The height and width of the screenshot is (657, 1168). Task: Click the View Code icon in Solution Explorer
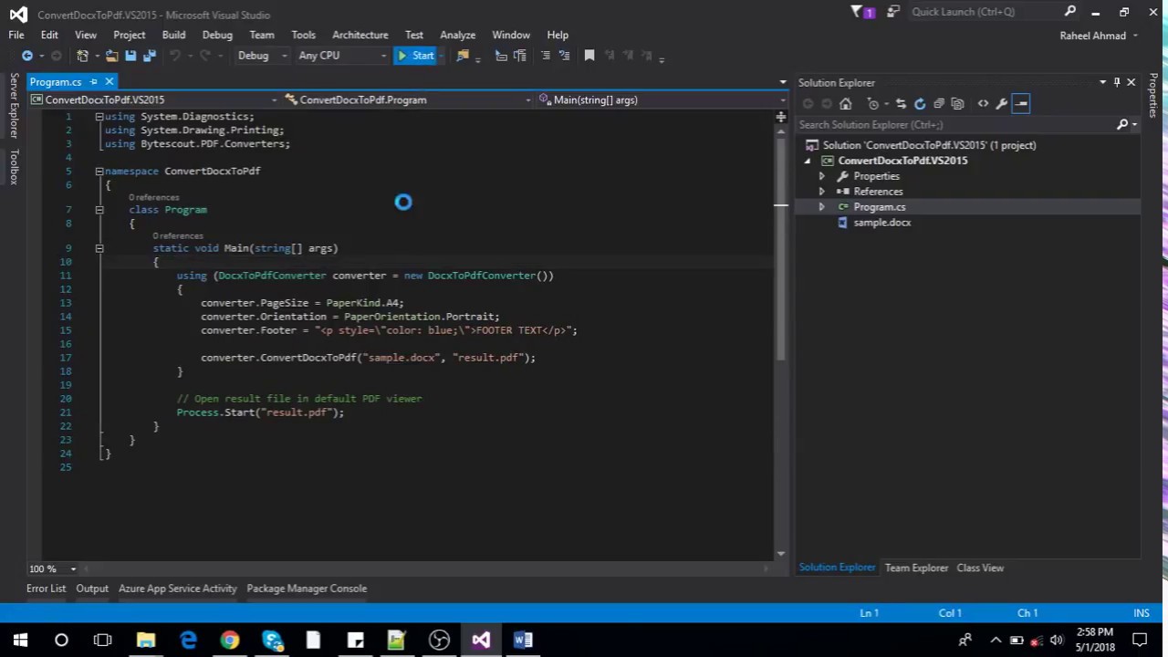click(983, 104)
